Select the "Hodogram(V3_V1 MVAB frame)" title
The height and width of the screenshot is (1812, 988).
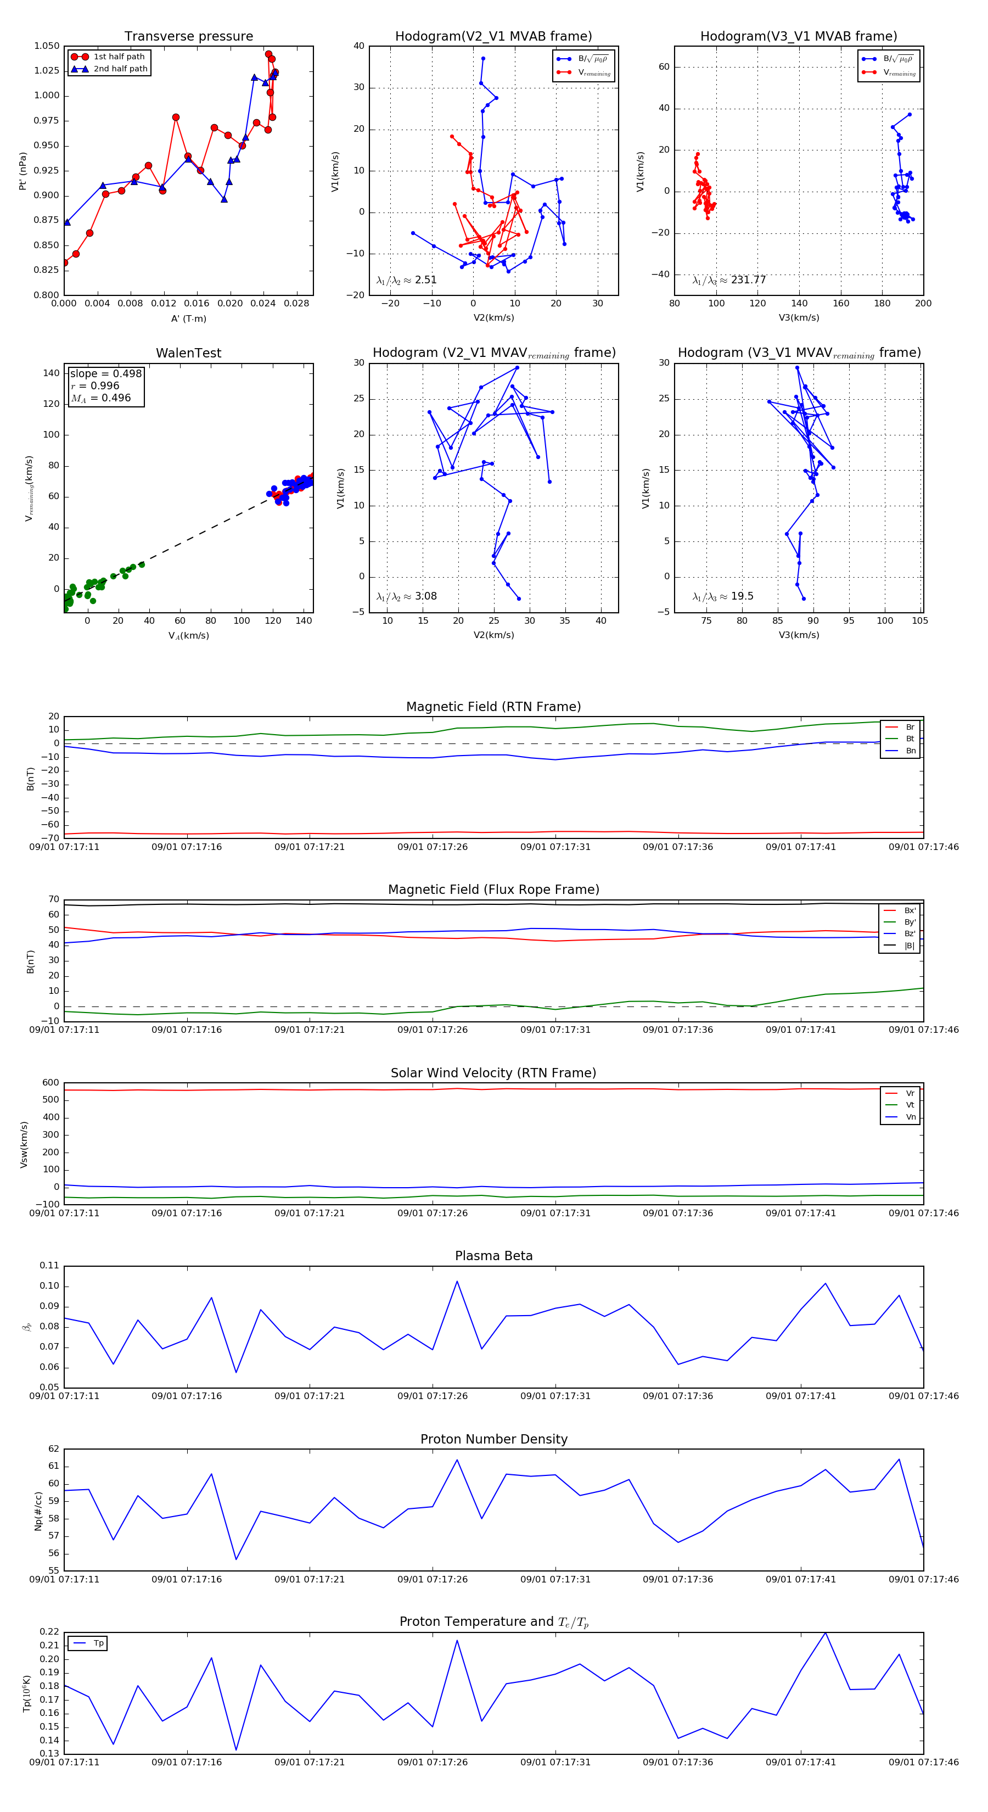pos(799,37)
